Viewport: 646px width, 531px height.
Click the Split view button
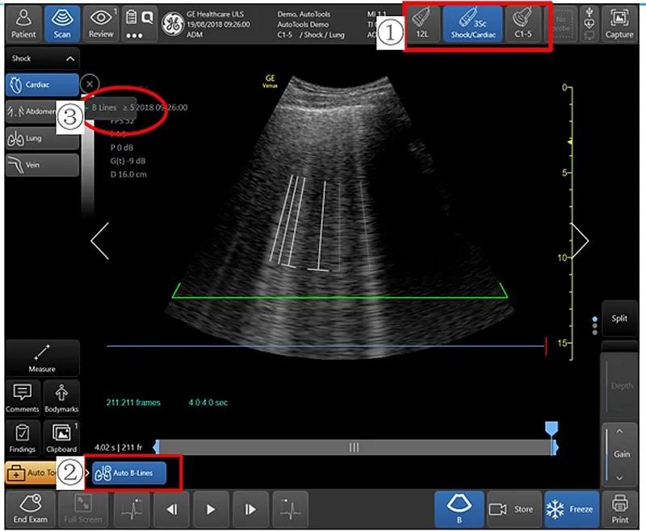click(x=619, y=318)
